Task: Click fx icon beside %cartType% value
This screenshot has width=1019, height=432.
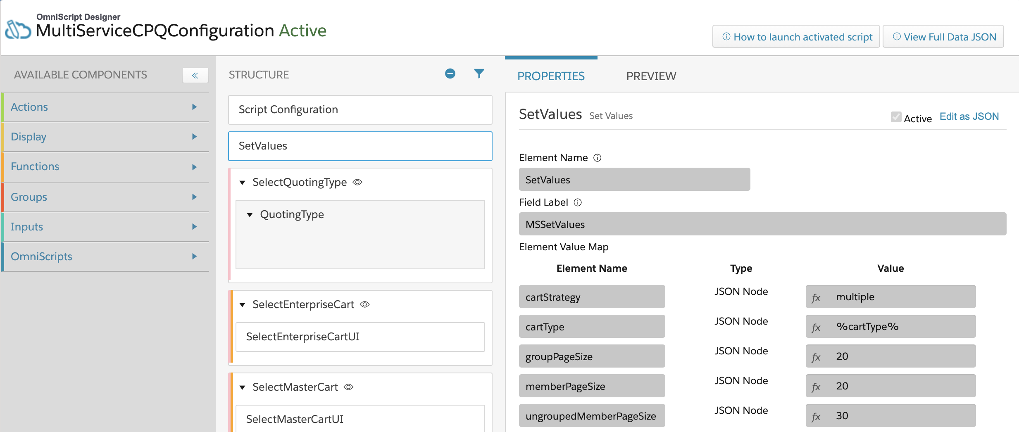Action: 816,327
